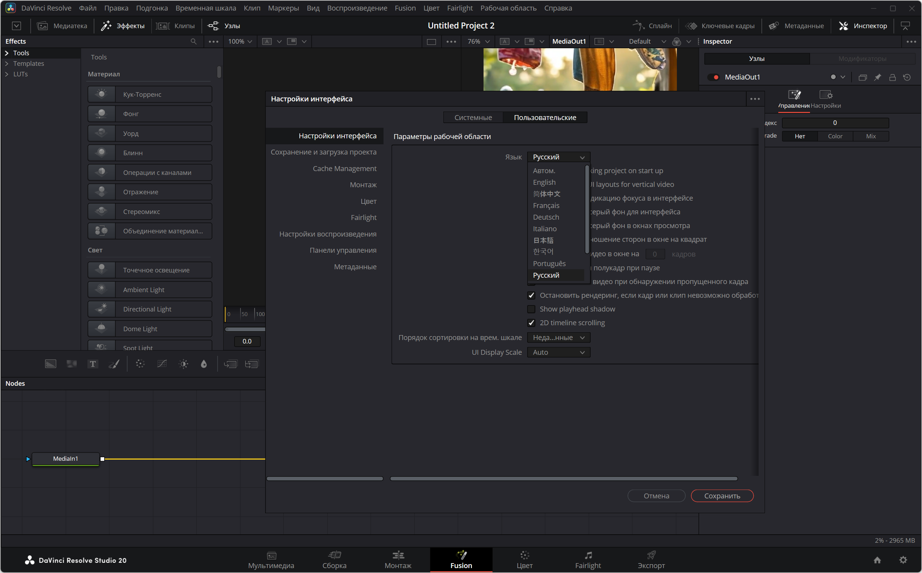Open project settings gear icon
Screen dimensions: 922x573
(903, 560)
